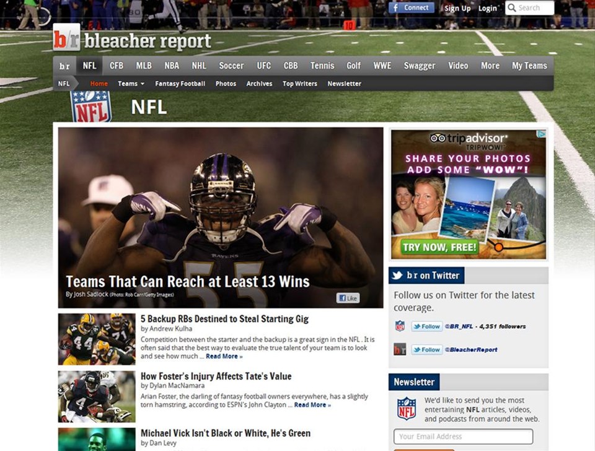The height and width of the screenshot is (451, 595).
Task: Click the NFL shield logo beside page title
Action: [x=91, y=107]
